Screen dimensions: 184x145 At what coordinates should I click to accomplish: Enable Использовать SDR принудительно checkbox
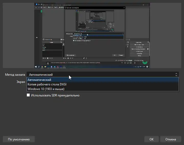pyautogui.click(x=28, y=95)
